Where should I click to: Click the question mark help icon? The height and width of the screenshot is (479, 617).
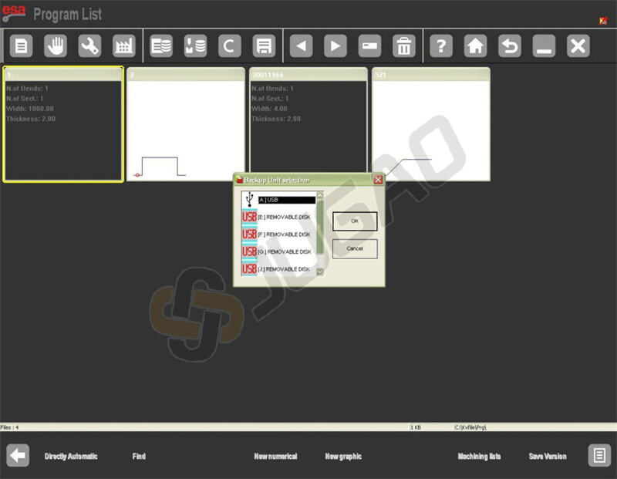[x=440, y=46]
